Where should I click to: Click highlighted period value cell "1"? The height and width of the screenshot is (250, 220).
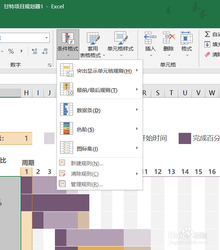(x=26, y=138)
